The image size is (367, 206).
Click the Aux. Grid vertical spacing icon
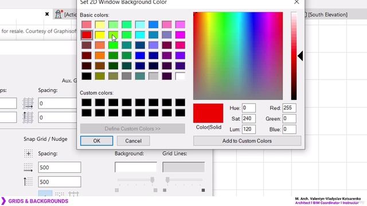[28, 117]
